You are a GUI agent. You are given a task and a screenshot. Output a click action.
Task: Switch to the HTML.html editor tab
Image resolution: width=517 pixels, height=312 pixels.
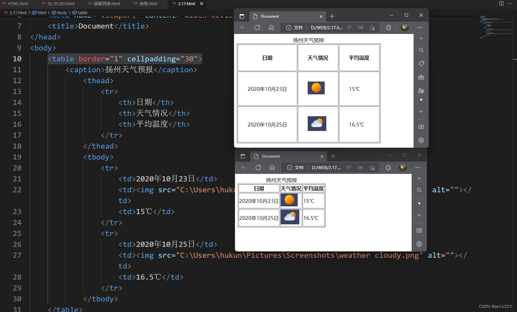click(15, 4)
